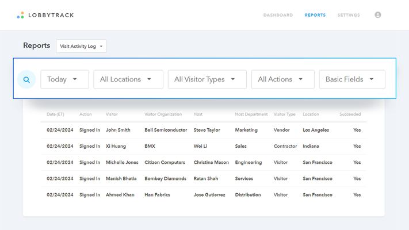Viewport: 409px width, 230px height.
Task: Click the search magnifier icon
Action: click(x=26, y=79)
